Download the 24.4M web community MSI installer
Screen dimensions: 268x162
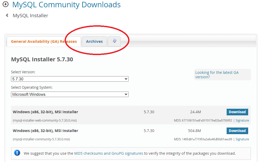click(237, 112)
